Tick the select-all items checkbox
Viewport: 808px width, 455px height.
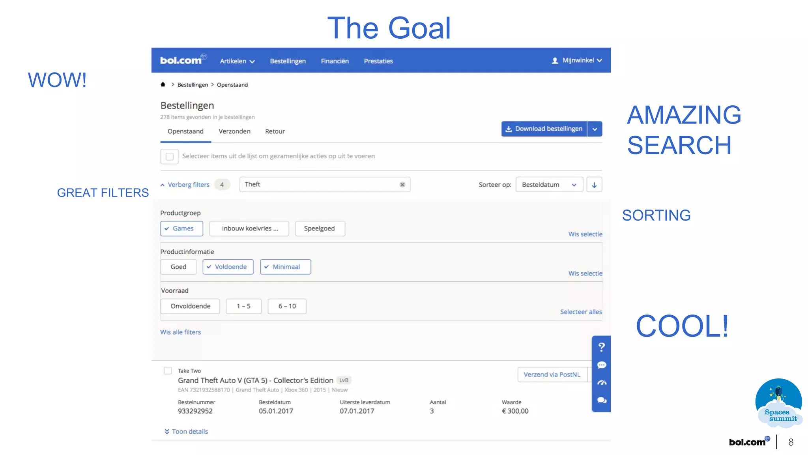[169, 157]
